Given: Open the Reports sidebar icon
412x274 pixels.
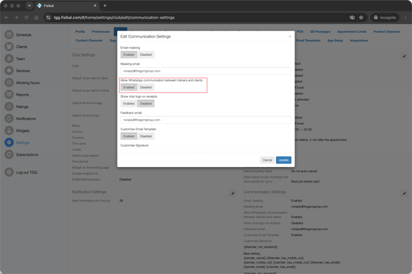Looking at the screenshot, I should pyautogui.click(x=9, y=95).
